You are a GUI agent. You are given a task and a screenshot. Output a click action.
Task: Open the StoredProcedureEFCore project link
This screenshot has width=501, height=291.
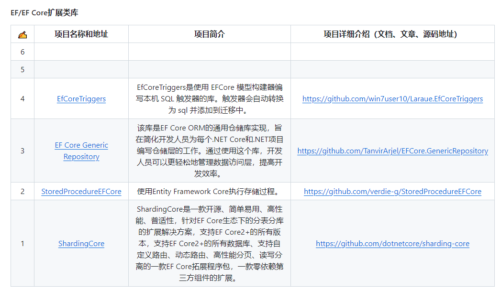[x=81, y=191]
